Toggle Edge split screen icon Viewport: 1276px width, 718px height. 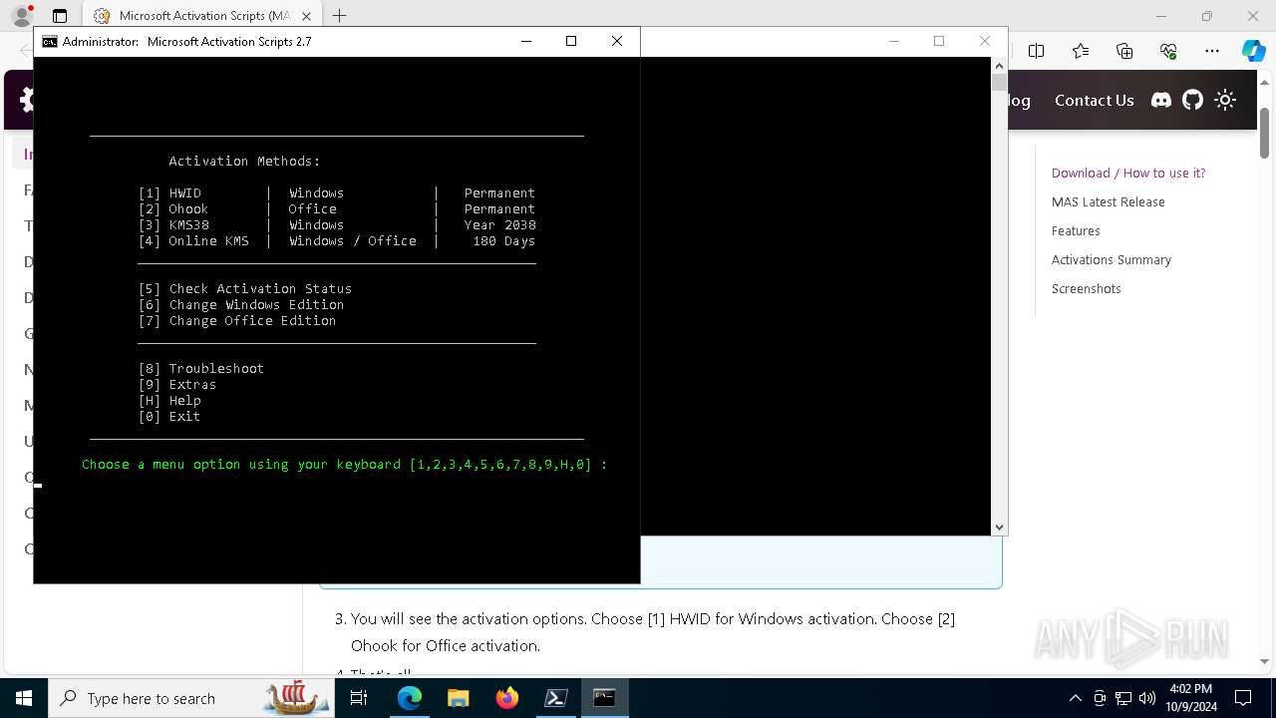point(1037,51)
